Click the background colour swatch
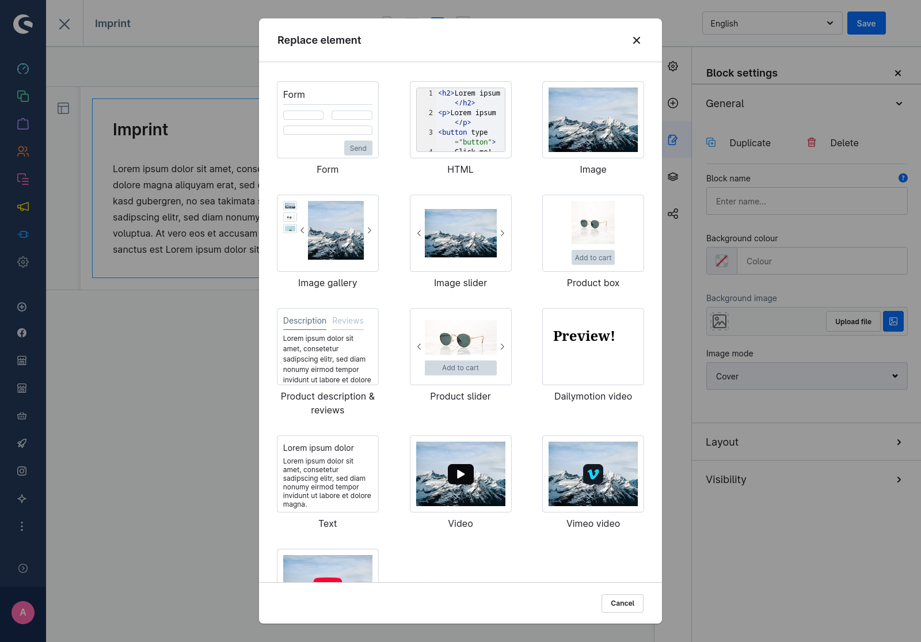The width and height of the screenshot is (921, 642). click(x=722, y=261)
